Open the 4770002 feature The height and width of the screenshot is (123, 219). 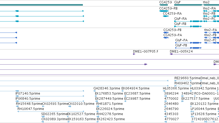pos(171,99)
